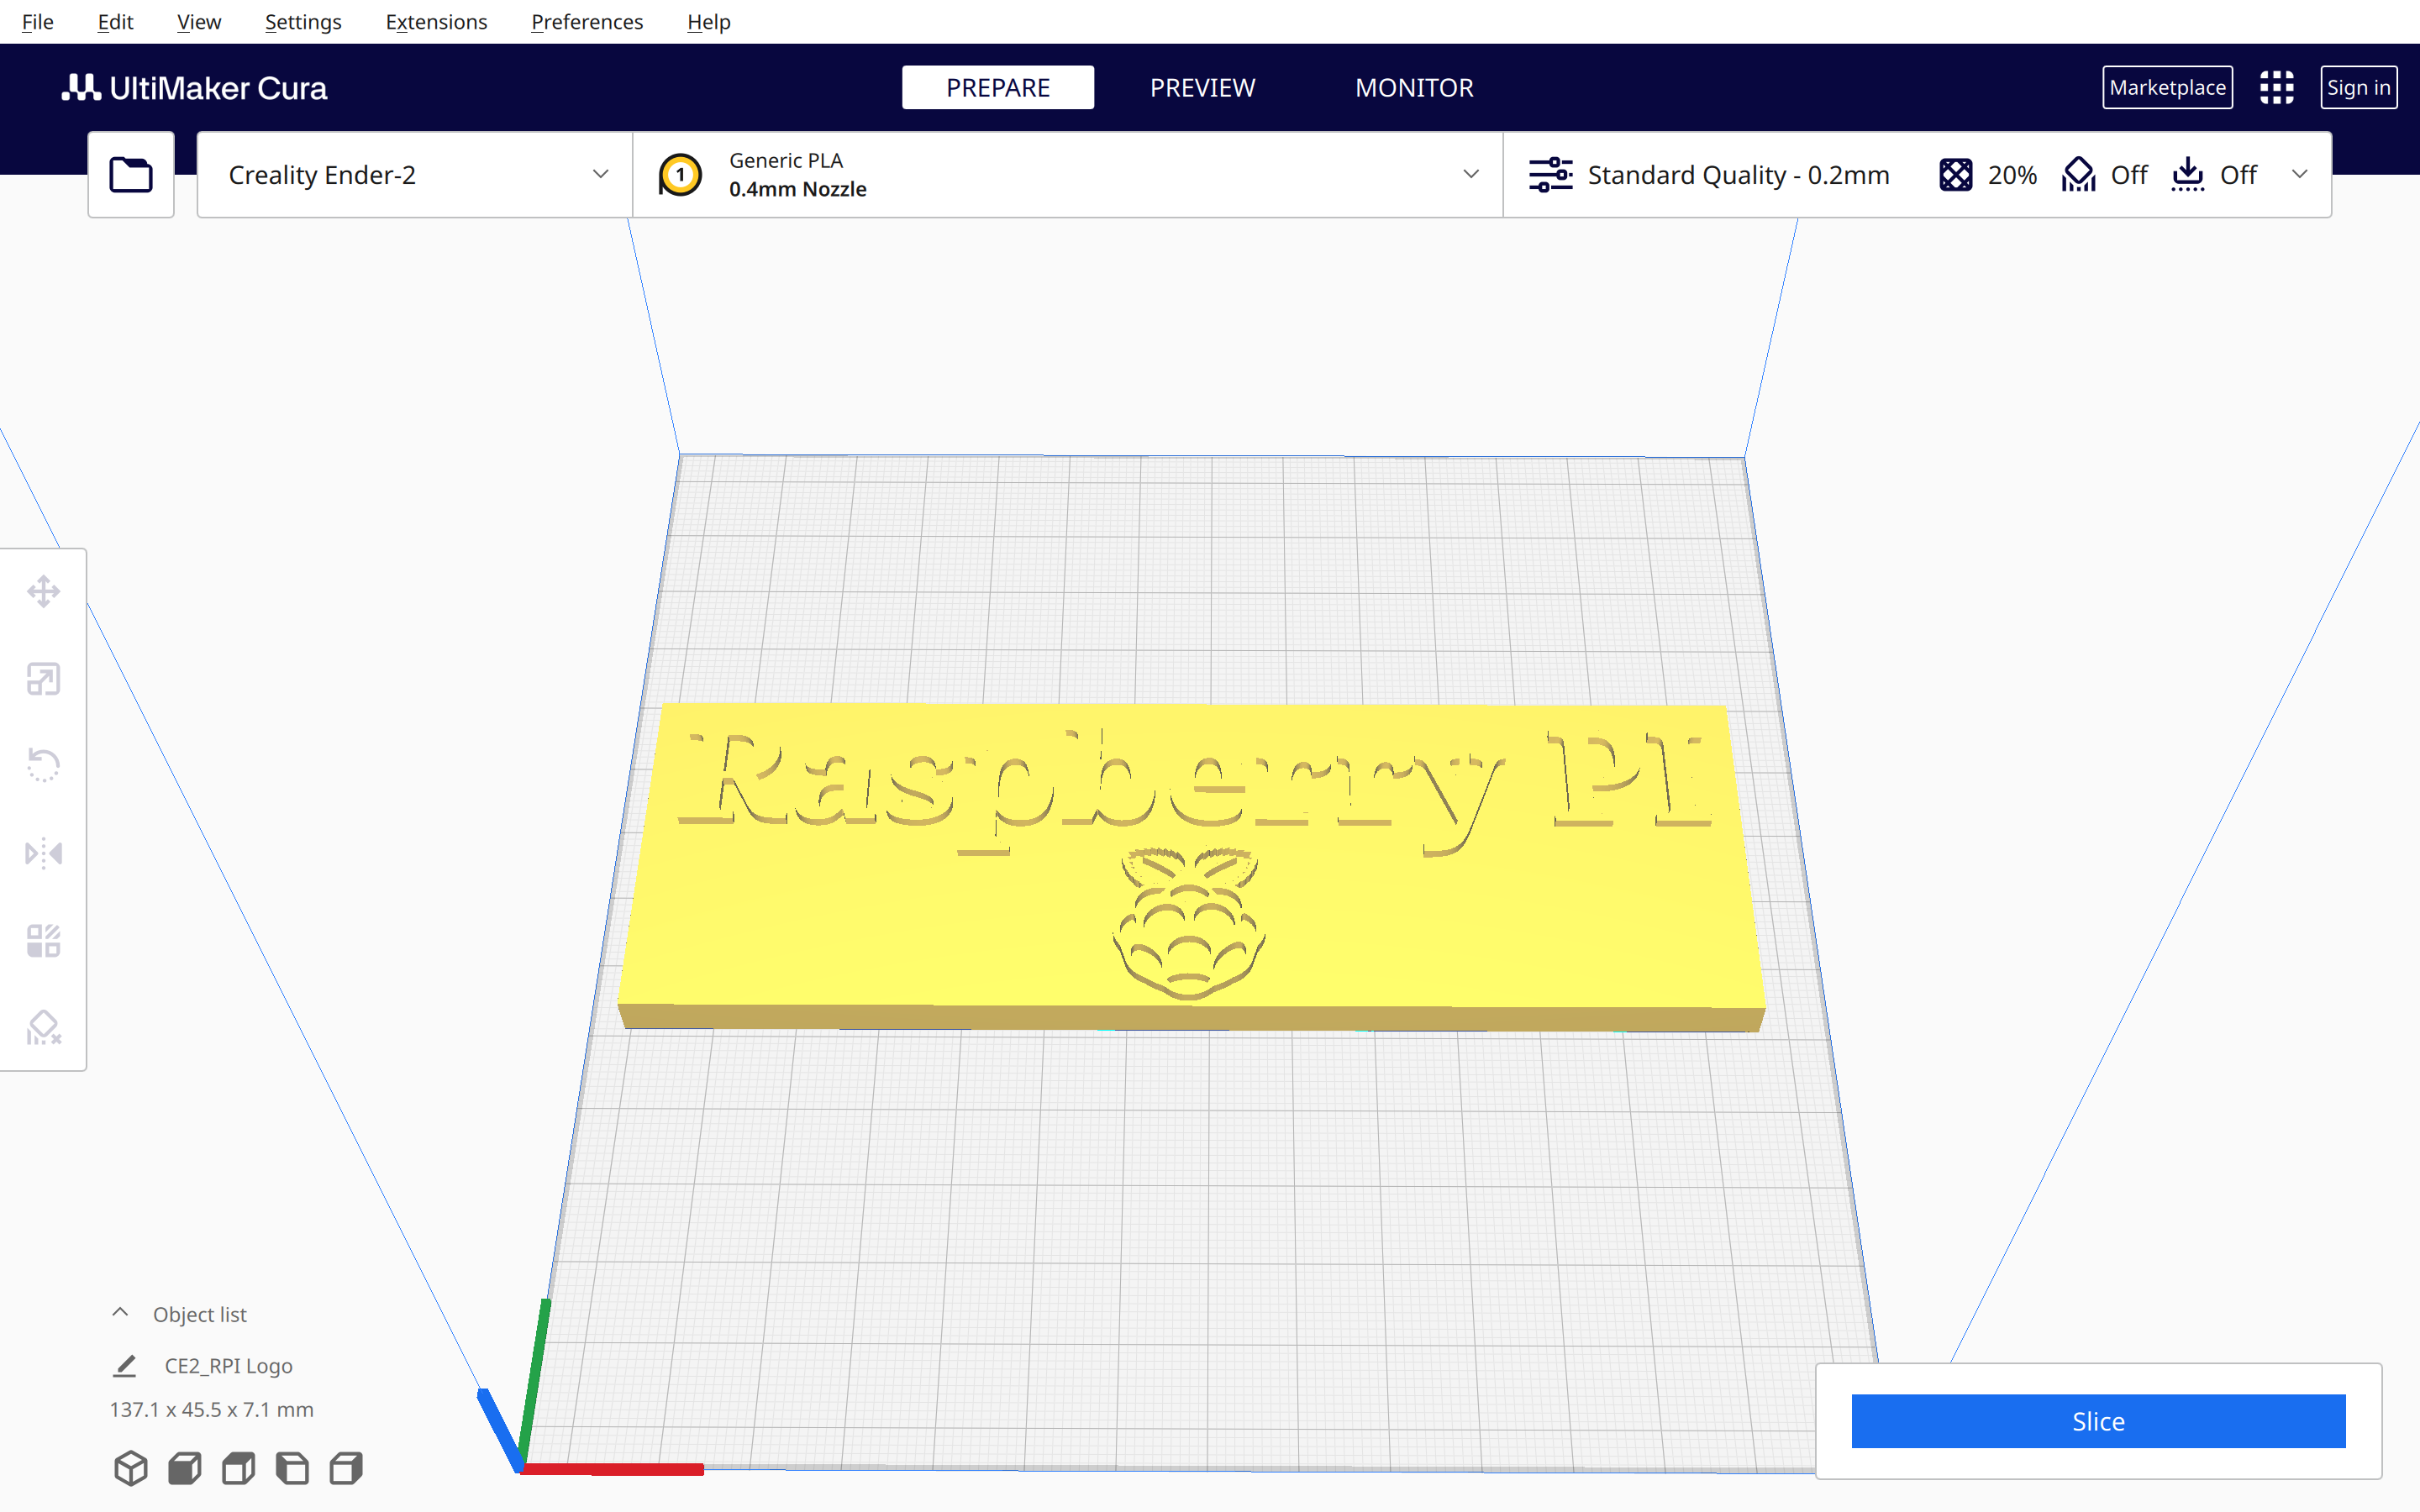Open Per Model Settings tool
The image size is (2420, 1512).
pos(43,940)
